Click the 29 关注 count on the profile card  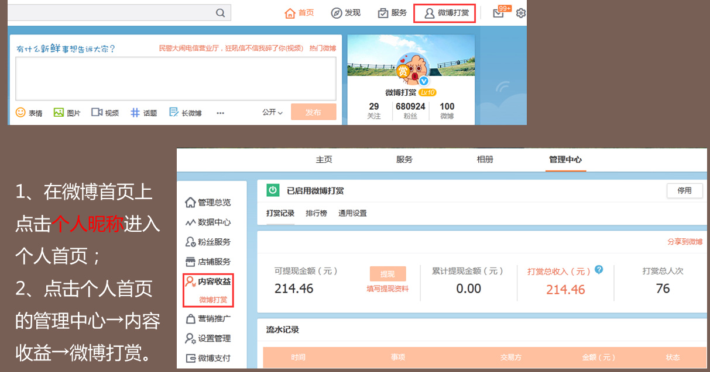(x=374, y=110)
